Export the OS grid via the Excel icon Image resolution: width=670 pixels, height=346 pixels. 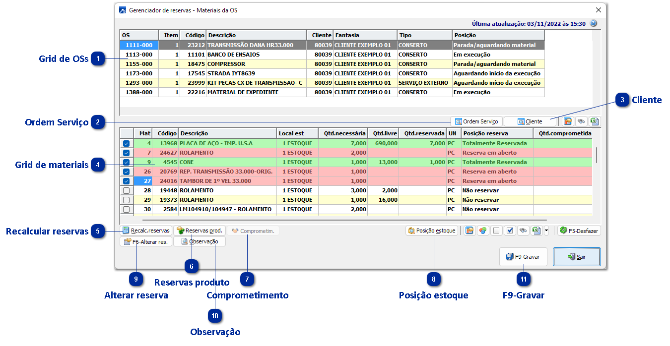[594, 121]
